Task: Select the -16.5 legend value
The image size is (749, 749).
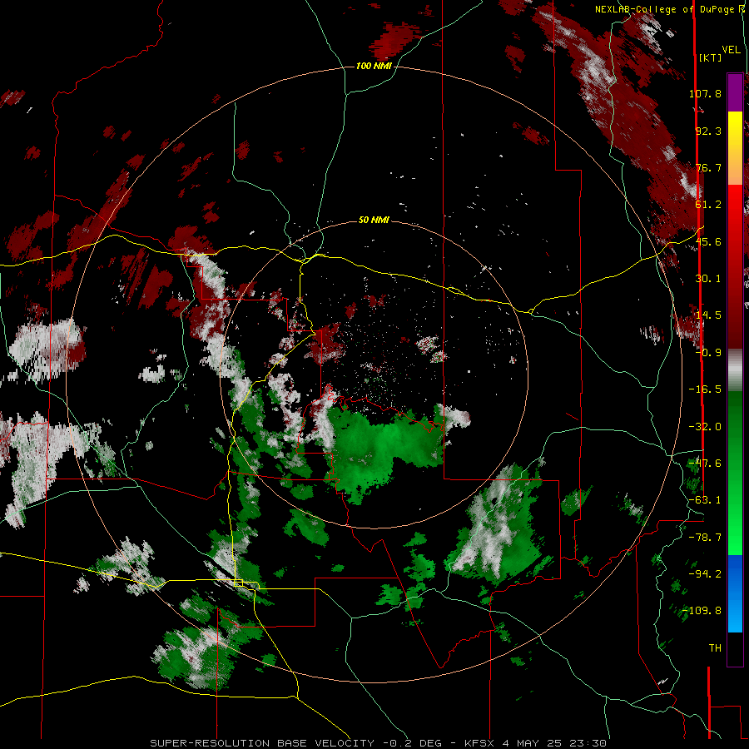Action: click(705, 389)
